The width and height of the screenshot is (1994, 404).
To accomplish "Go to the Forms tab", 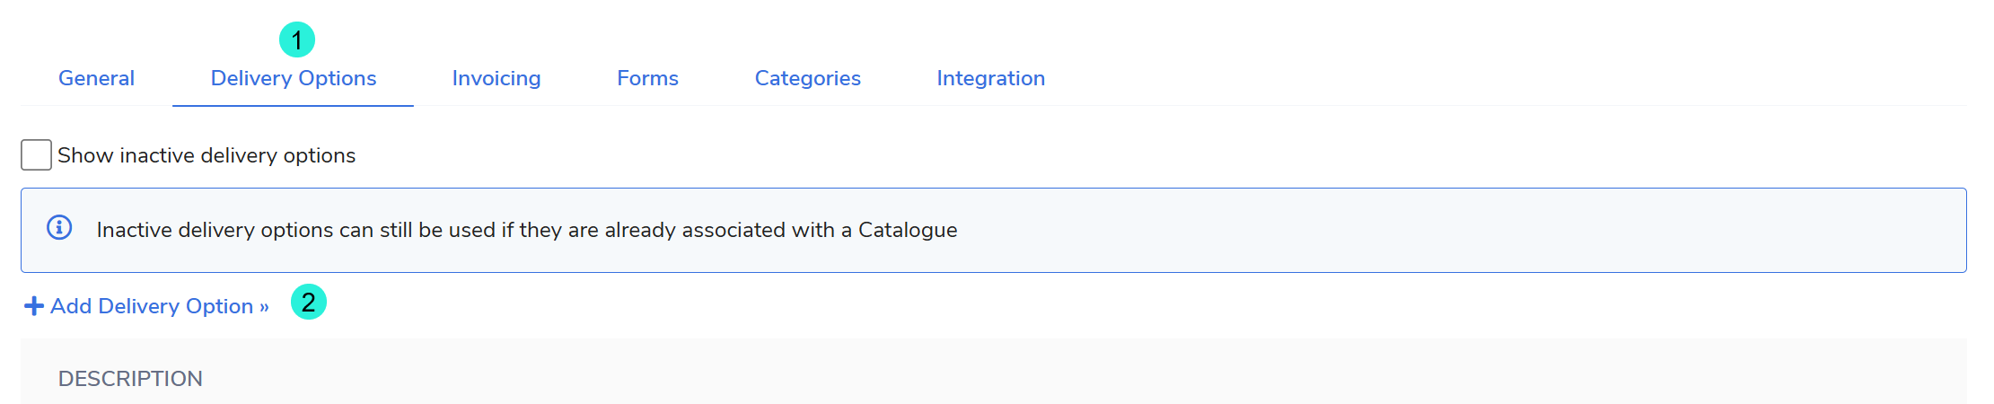I will pos(647,78).
